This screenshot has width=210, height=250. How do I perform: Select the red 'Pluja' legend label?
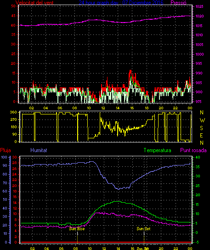[x=6, y=150]
